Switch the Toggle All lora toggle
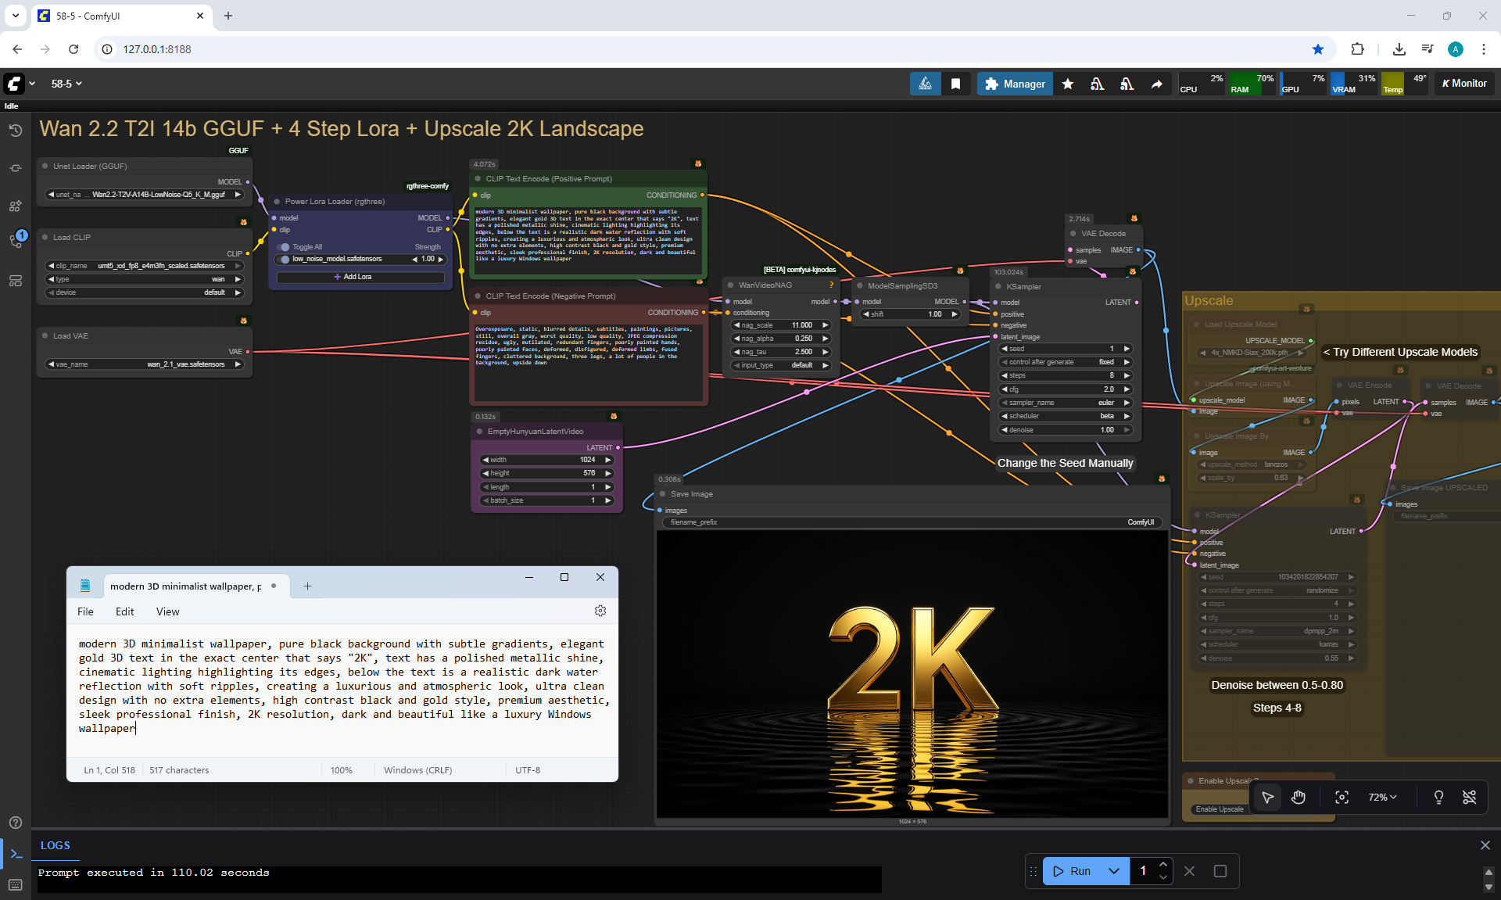Image resolution: width=1501 pixels, height=900 pixels. (x=285, y=247)
